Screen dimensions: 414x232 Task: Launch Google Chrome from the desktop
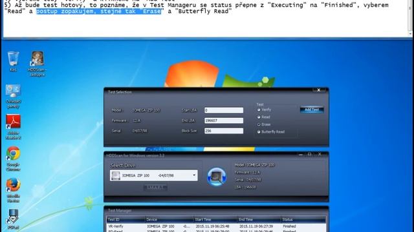(13, 159)
